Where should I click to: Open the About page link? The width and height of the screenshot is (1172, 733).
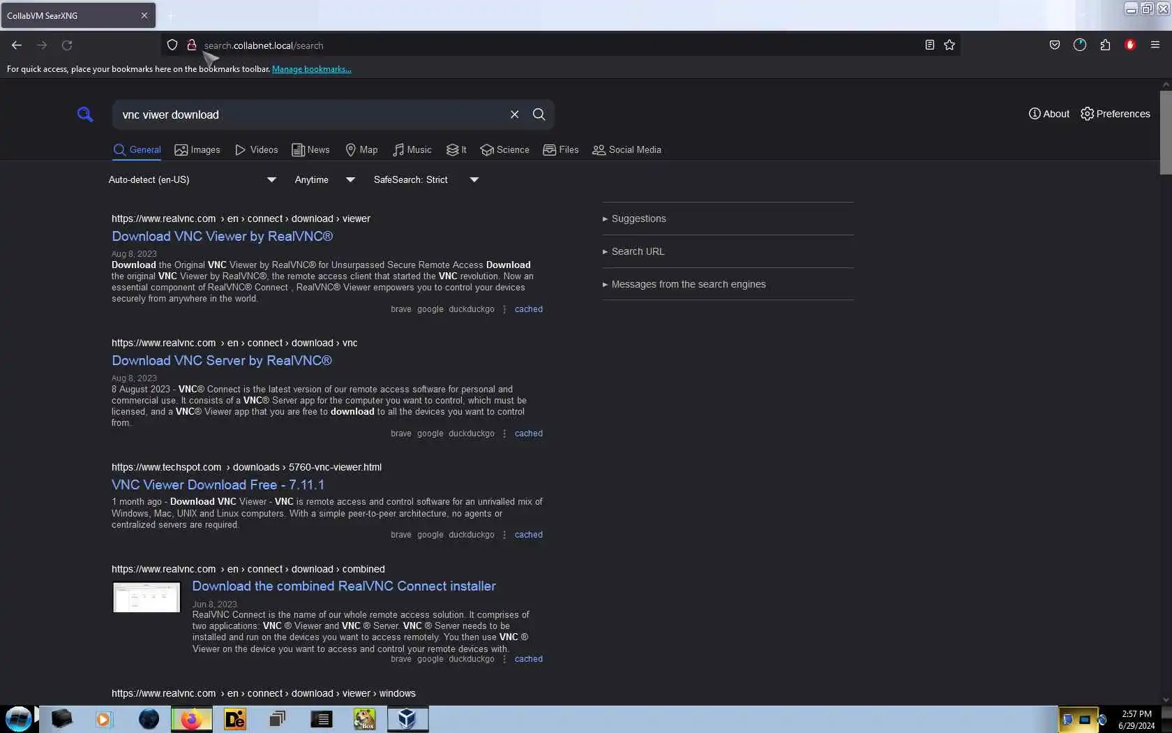coord(1049,114)
